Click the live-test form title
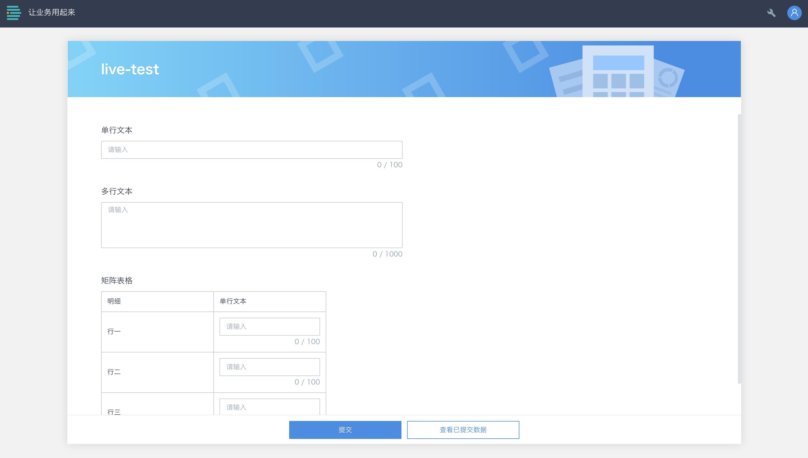The width and height of the screenshot is (808, 458). [130, 69]
